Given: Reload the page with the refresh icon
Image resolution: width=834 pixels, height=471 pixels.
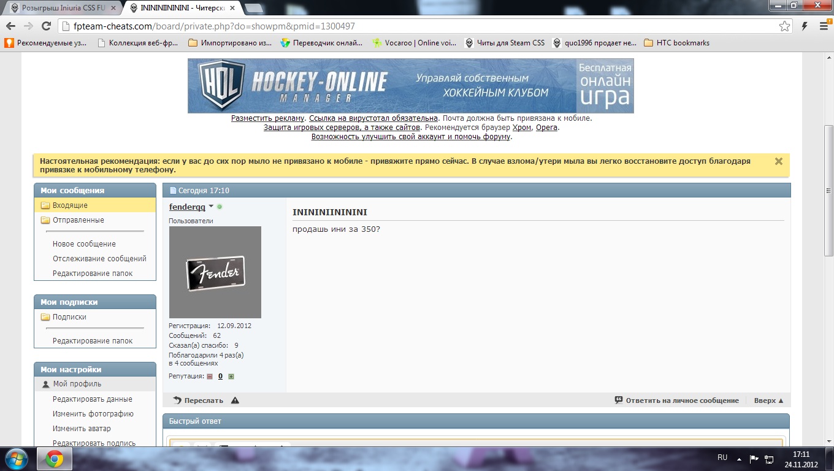Looking at the screenshot, I should click(46, 26).
